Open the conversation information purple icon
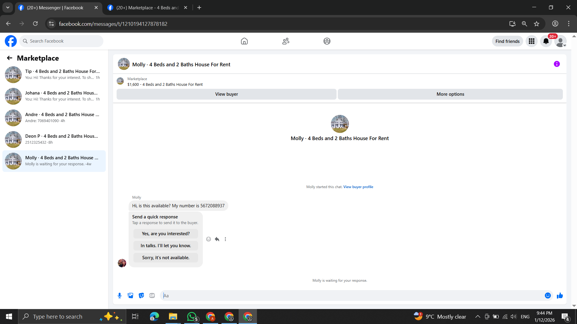The image size is (577, 324). 557,64
